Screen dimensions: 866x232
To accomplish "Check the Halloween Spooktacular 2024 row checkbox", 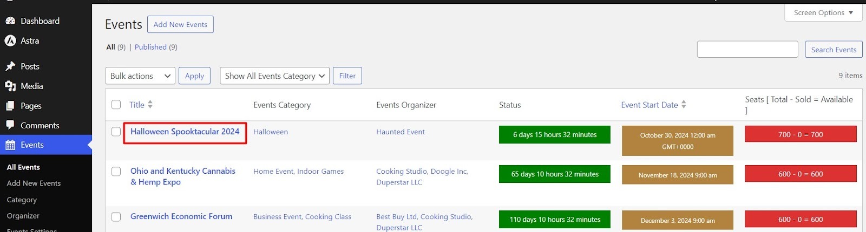I will (116, 132).
